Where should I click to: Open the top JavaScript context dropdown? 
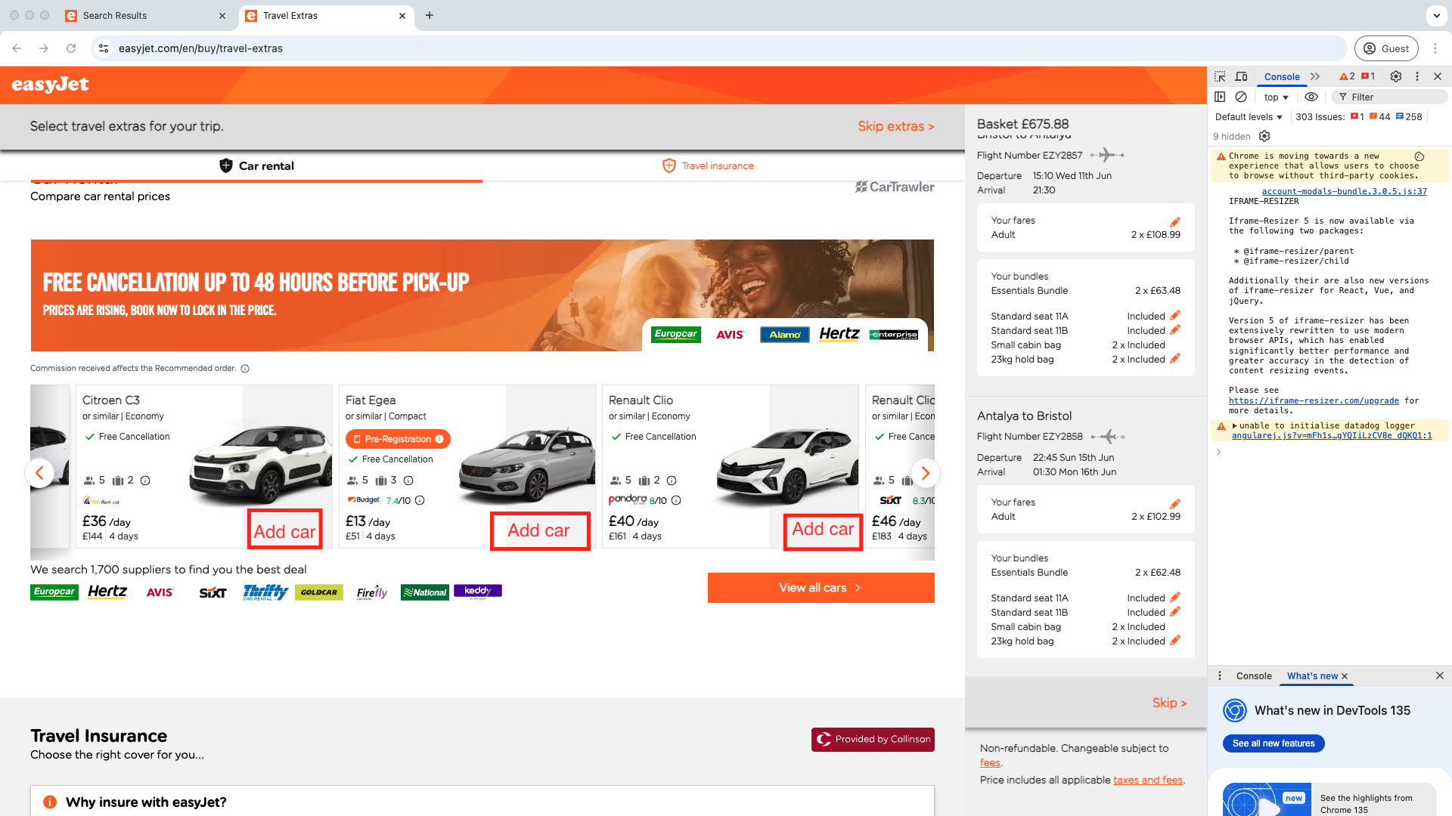coord(1276,97)
